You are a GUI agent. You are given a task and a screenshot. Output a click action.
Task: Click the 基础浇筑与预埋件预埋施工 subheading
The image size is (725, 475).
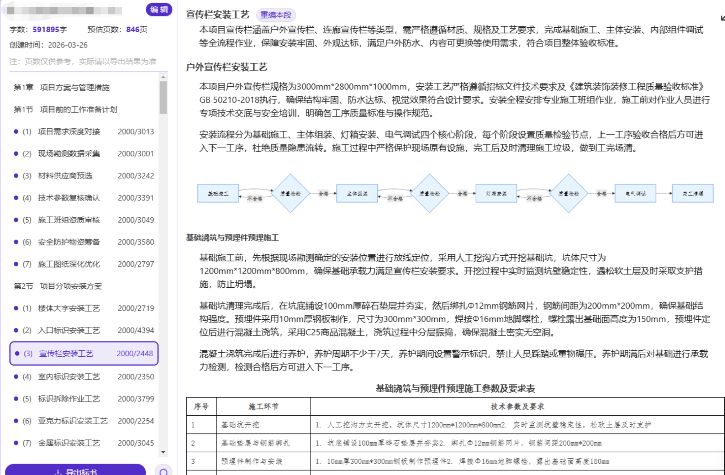click(232, 238)
